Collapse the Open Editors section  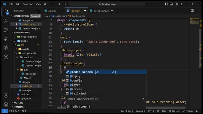(x=26, y=16)
